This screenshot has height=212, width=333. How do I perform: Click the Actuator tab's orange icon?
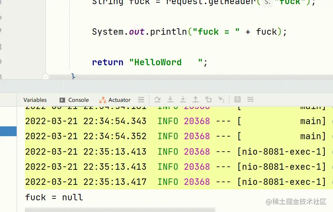pos(102,100)
